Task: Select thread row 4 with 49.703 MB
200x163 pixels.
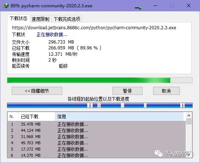Action: click(97, 143)
